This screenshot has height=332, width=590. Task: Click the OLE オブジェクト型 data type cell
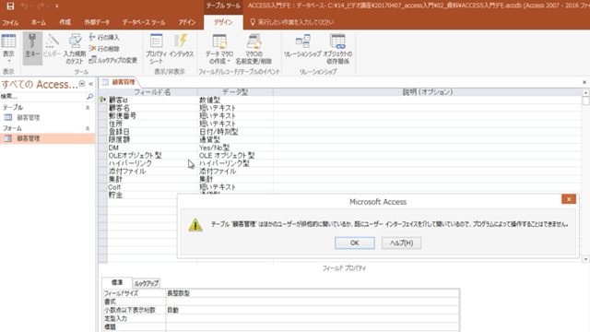coord(235,156)
